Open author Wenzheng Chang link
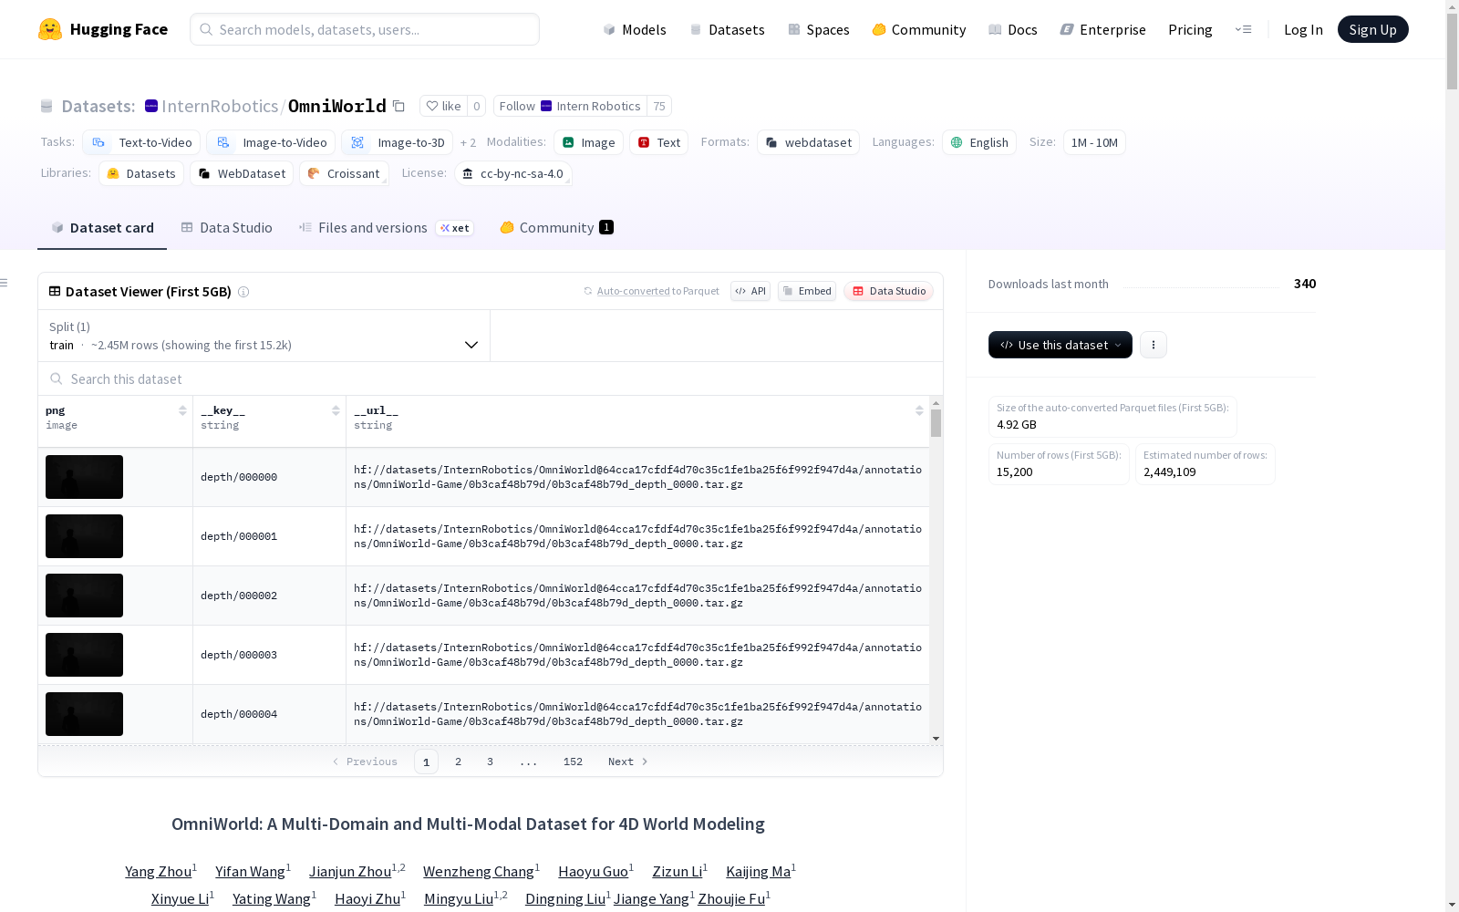 pos(478,872)
